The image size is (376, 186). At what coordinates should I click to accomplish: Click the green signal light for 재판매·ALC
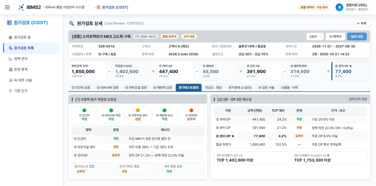164,110
